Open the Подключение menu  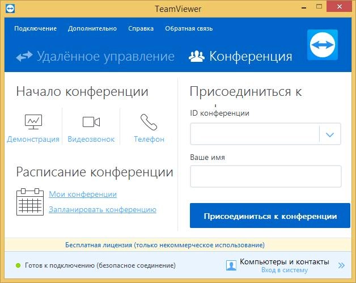[35, 28]
